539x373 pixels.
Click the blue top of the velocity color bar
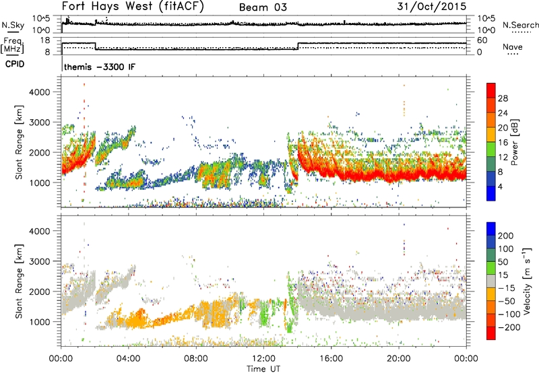[x=491, y=229]
